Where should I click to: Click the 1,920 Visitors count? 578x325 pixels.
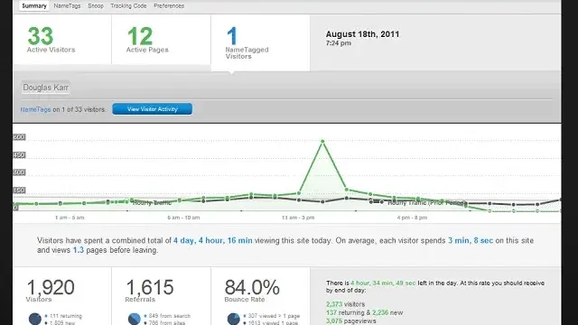tap(51, 287)
